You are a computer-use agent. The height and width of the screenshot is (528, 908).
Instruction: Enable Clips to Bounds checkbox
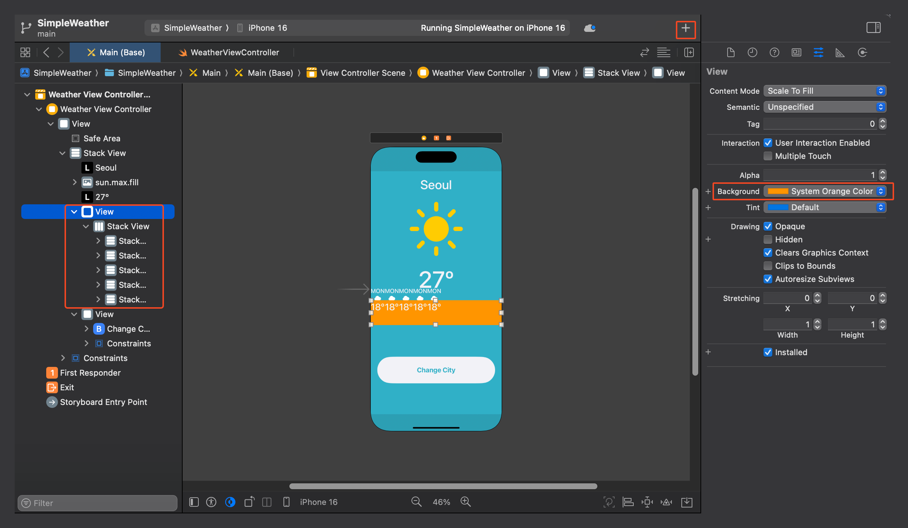click(x=768, y=266)
